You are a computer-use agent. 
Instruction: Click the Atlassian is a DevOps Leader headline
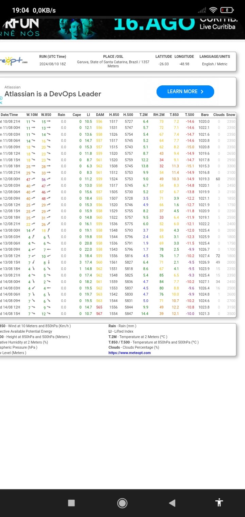[x=53, y=94]
